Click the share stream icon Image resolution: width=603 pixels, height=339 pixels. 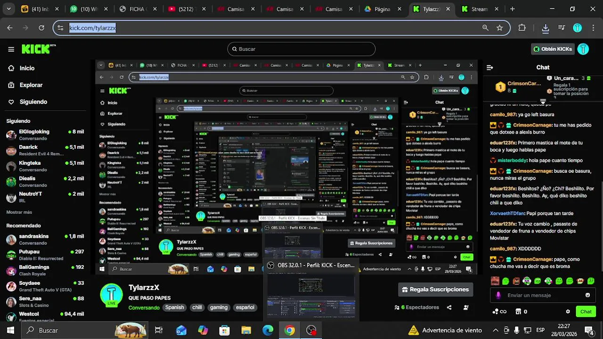point(449,307)
